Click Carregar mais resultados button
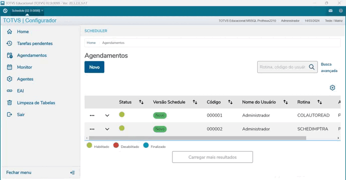Screen dimensions: 346x180 click(x=213, y=157)
